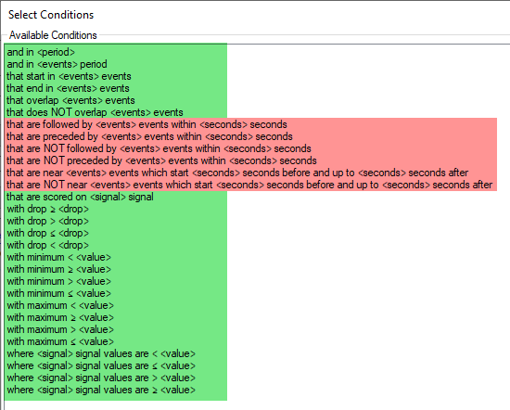Select 'with maximum > <value>' condition
The height and width of the screenshot is (410, 510).
click(x=60, y=329)
